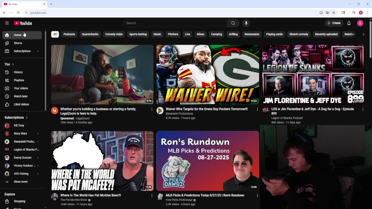Open Your videos
372x209 pixels.
(x=22, y=88)
